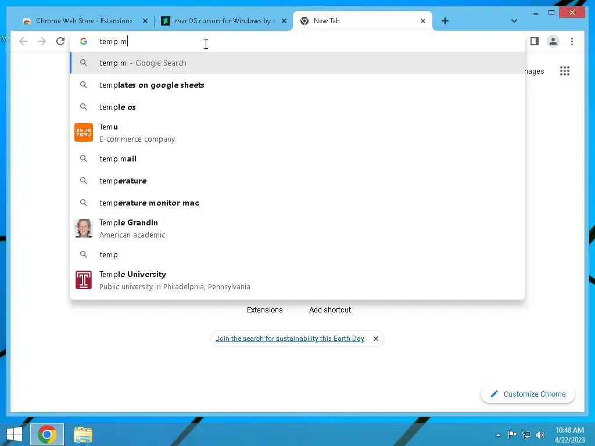Reload the current page

(60, 41)
